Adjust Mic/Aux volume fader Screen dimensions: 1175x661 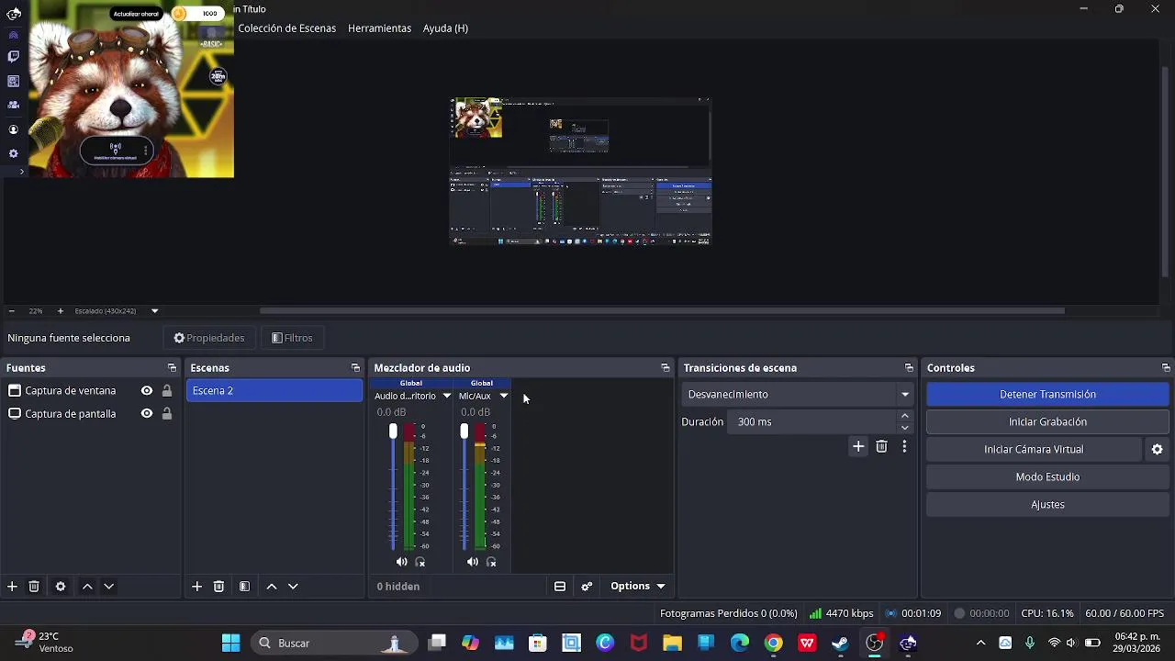click(464, 431)
